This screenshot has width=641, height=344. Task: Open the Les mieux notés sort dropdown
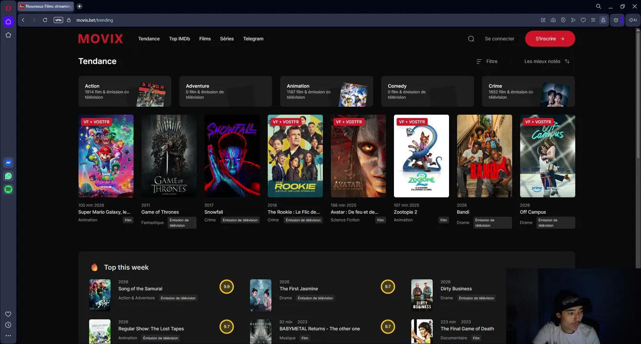pyautogui.click(x=547, y=61)
